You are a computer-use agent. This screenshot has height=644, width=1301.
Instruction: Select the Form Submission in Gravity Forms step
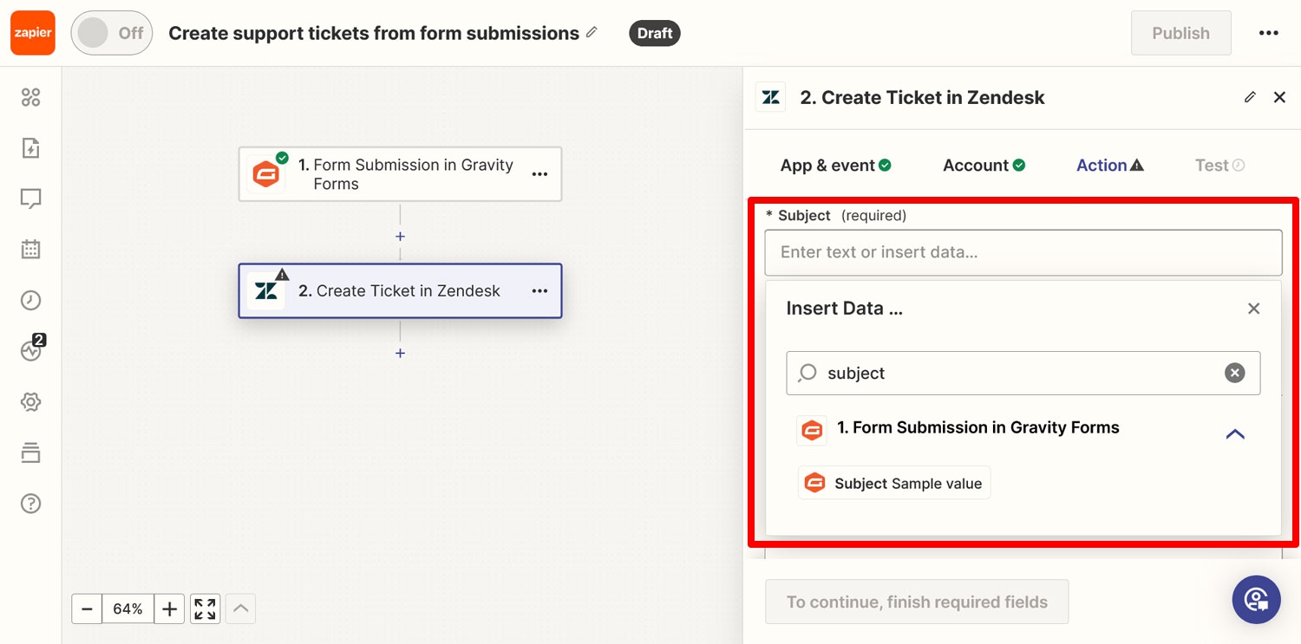coord(400,174)
